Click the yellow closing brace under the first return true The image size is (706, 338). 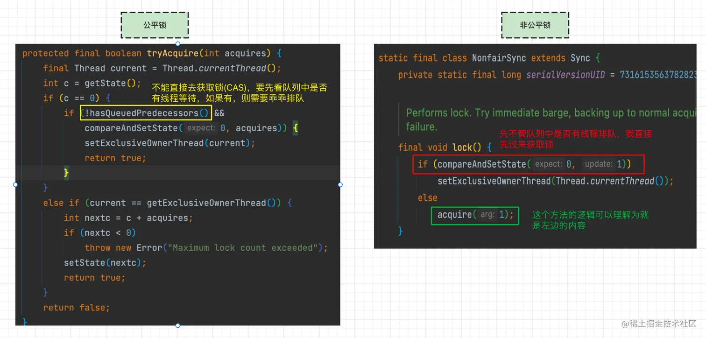point(66,173)
